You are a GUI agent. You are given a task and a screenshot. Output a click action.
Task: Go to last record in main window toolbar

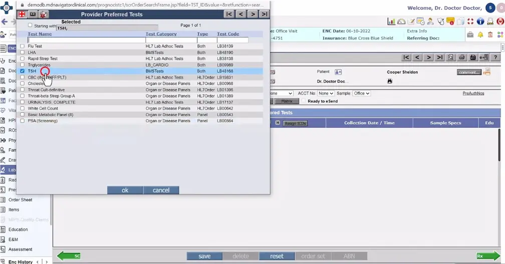tap(440, 57)
